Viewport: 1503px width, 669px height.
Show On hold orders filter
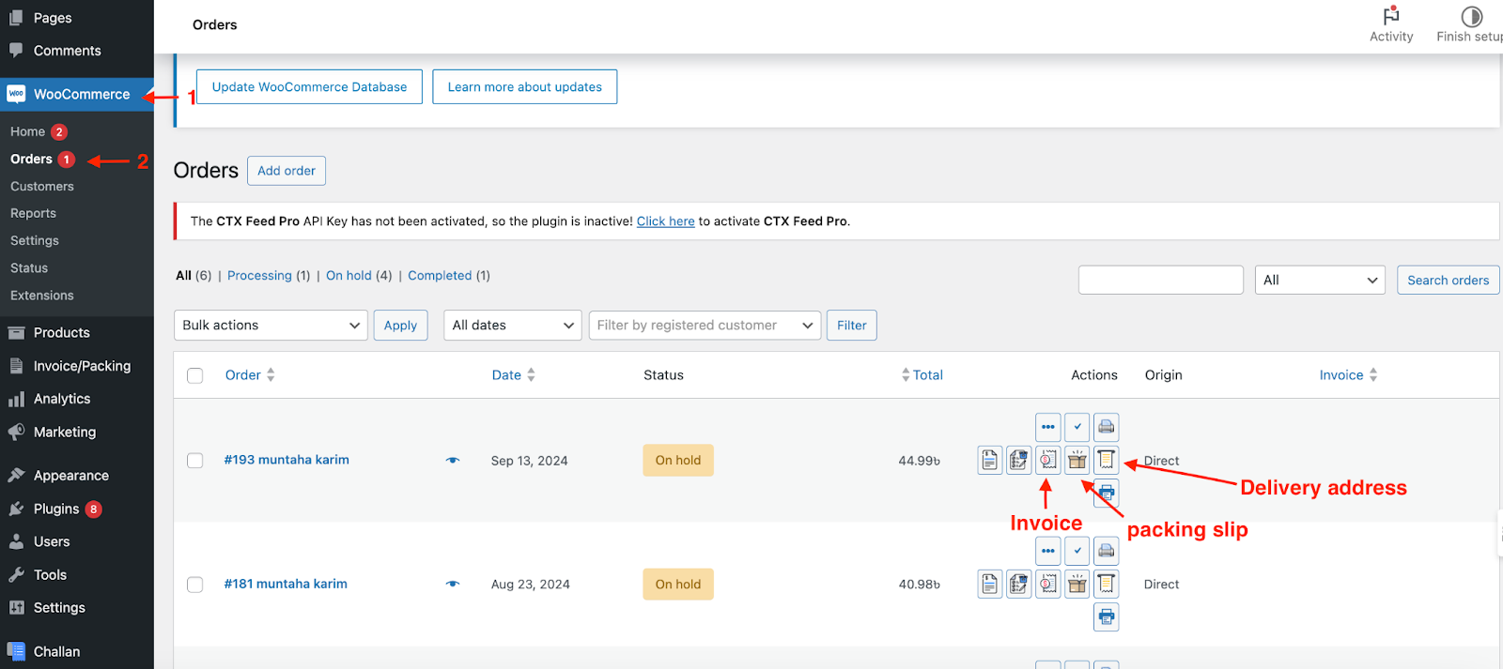(x=349, y=275)
